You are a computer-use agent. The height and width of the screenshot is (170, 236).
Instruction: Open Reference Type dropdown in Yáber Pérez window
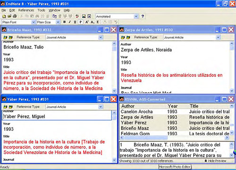[x=101, y=107]
